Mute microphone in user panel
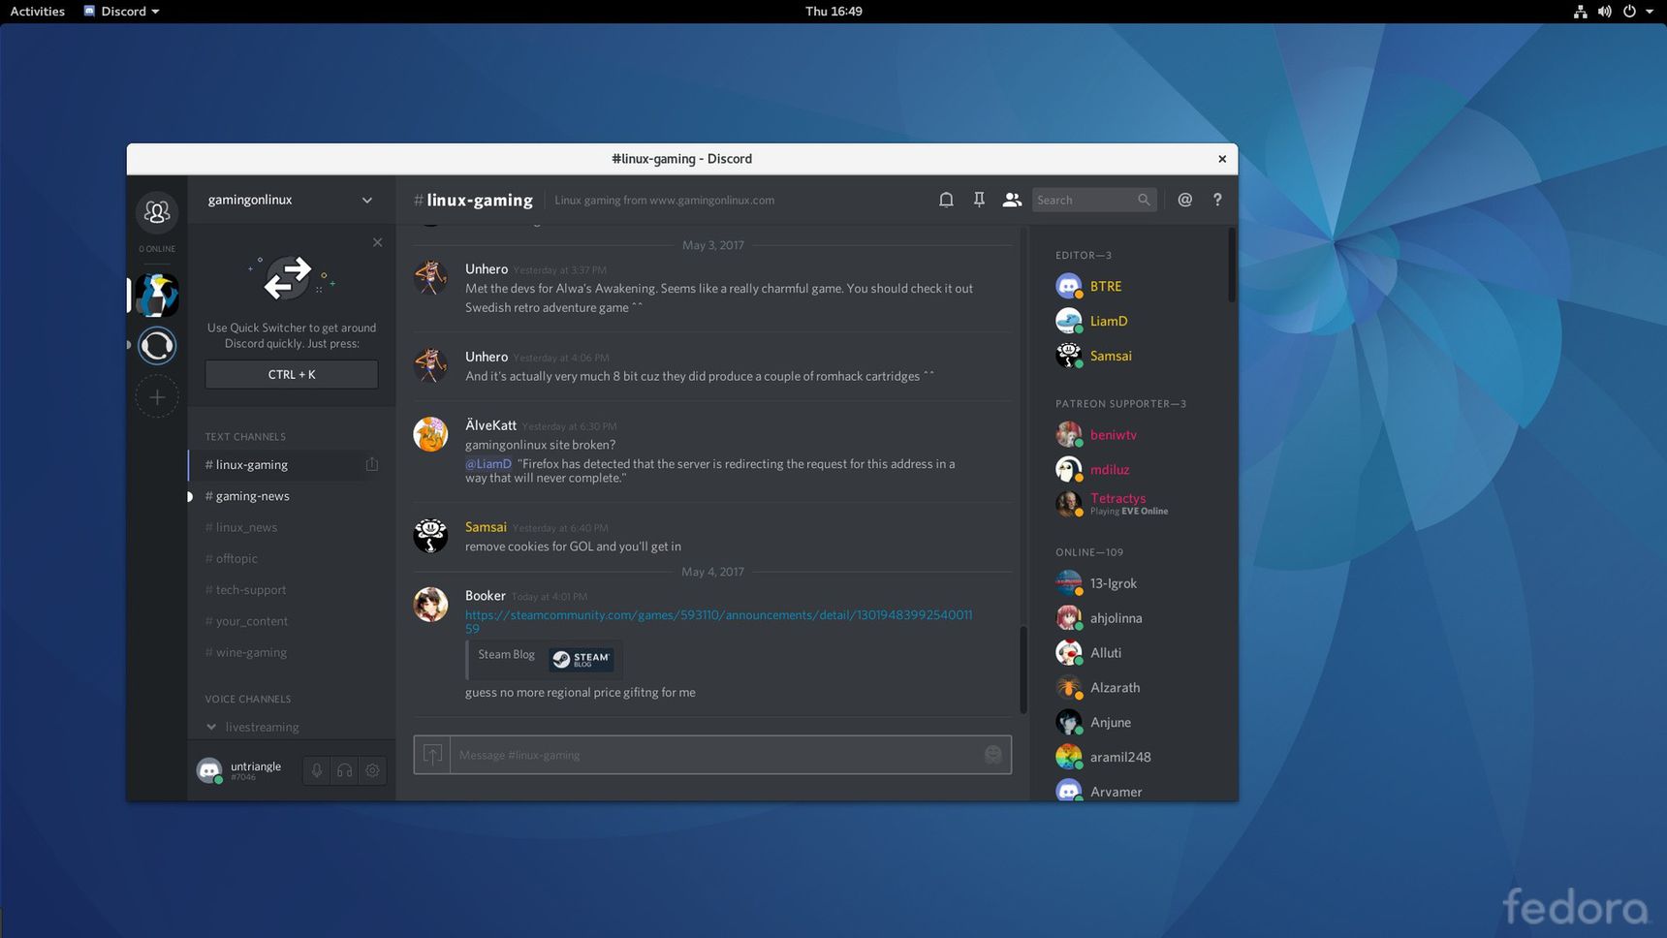The width and height of the screenshot is (1667, 938). (x=316, y=770)
